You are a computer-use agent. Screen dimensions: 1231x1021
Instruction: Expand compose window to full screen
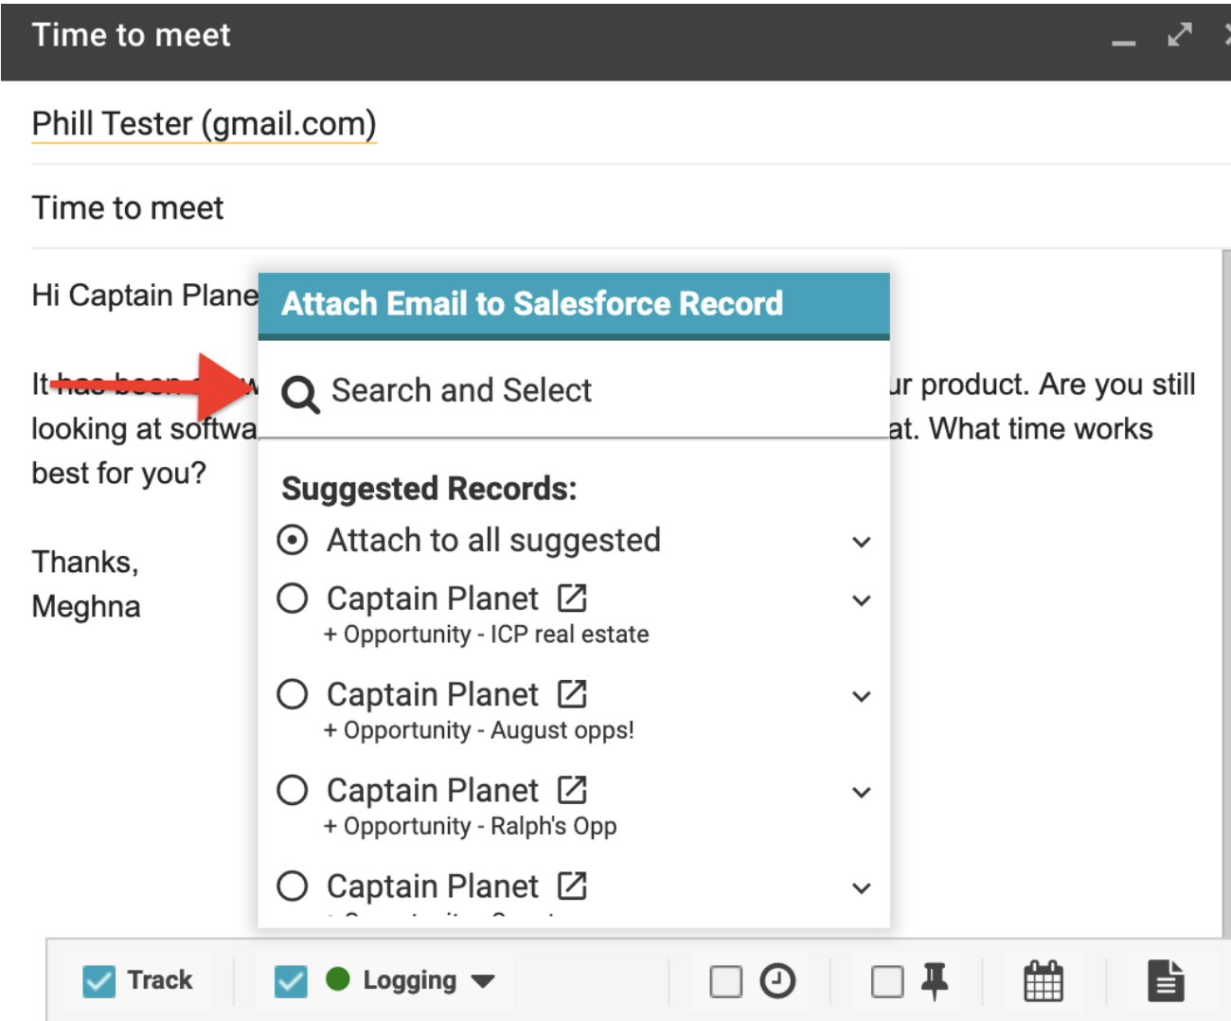(1180, 35)
